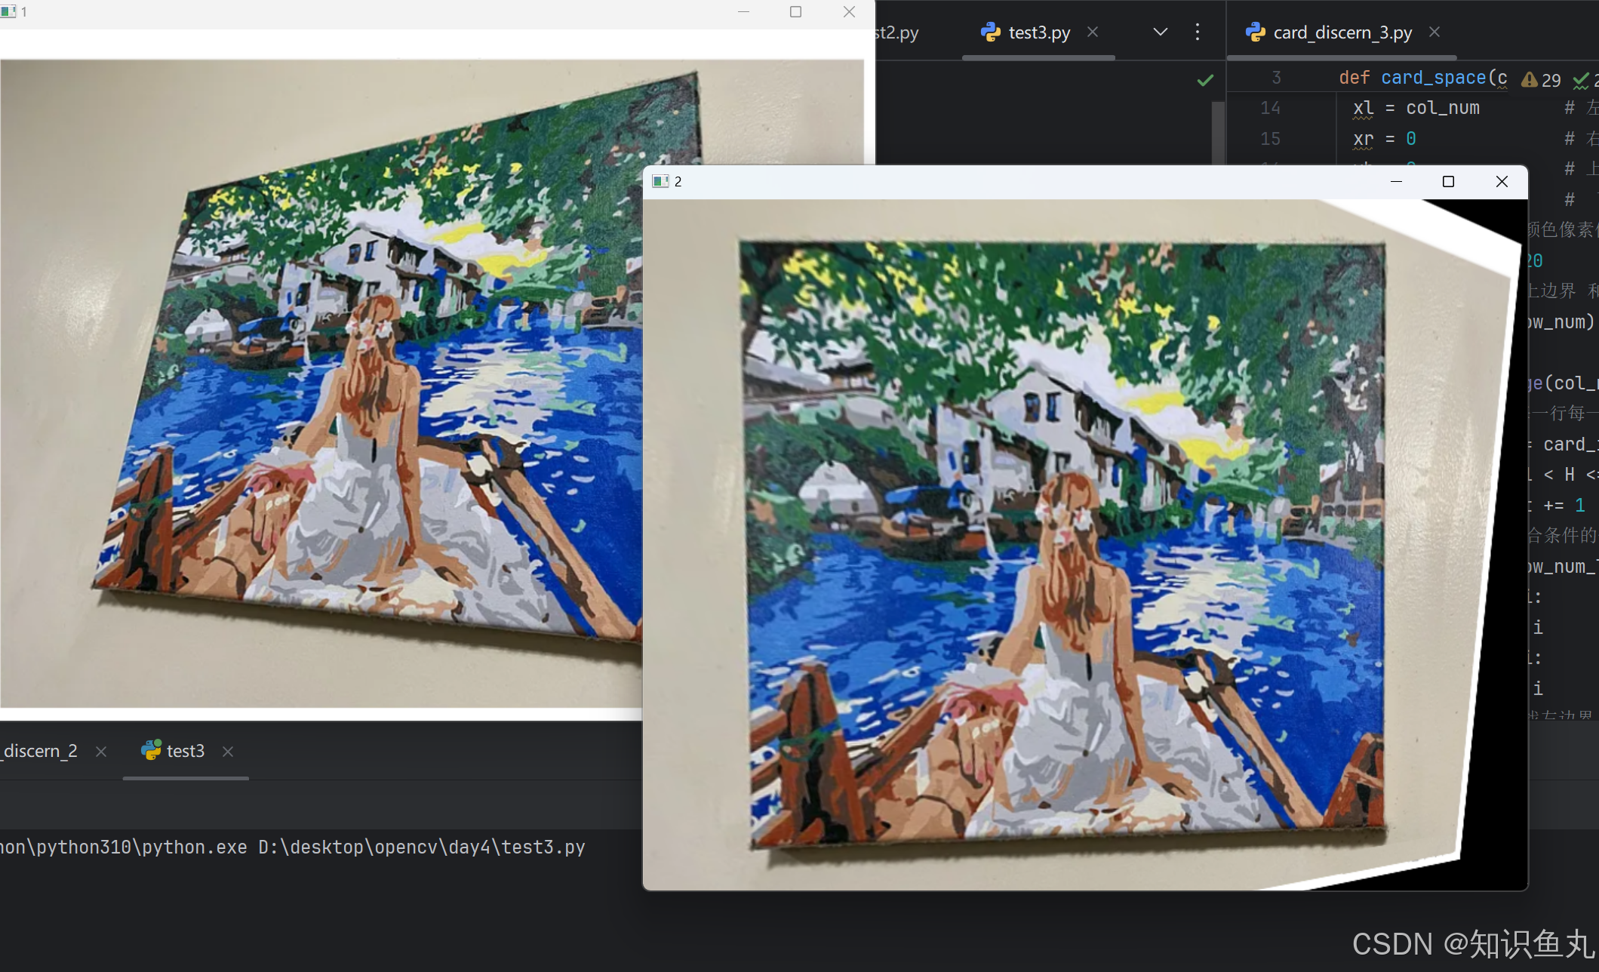
Task: Maximize image window 1
Action: tap(795, 12)
